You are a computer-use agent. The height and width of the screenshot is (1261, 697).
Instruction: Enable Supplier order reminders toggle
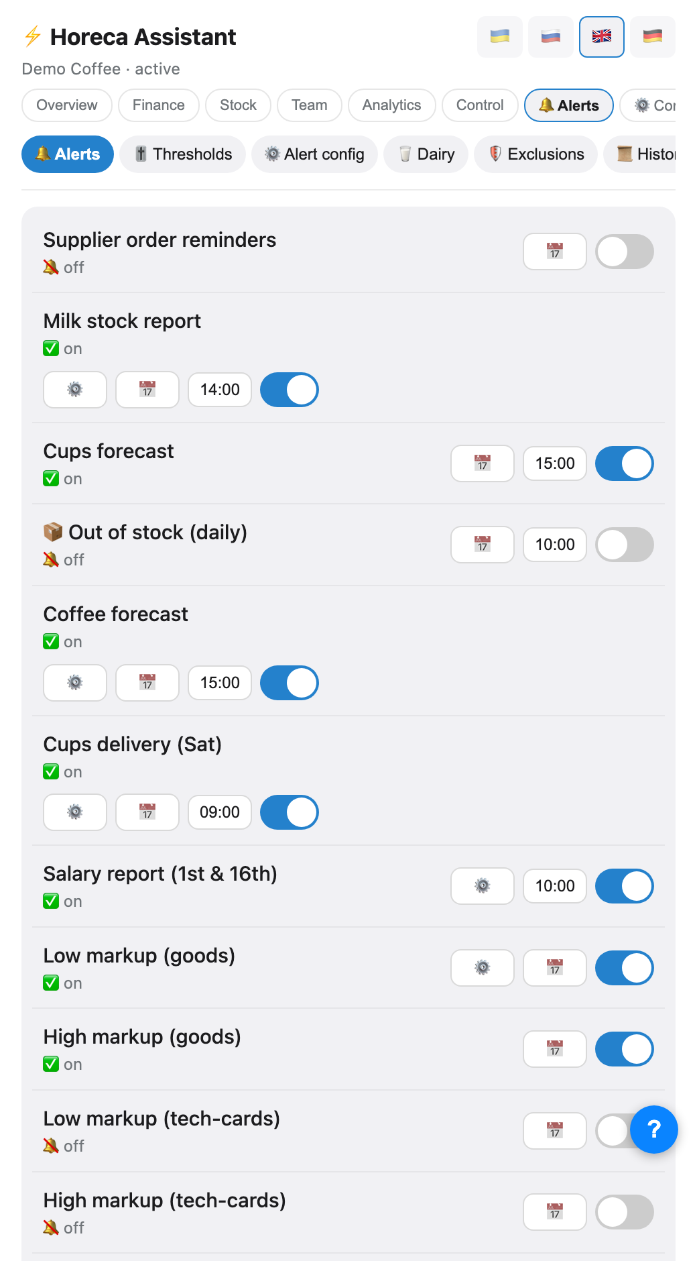(x=625, y=252)
